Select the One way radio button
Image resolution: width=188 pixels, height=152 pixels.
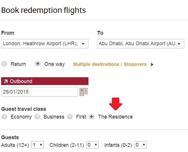38,64
